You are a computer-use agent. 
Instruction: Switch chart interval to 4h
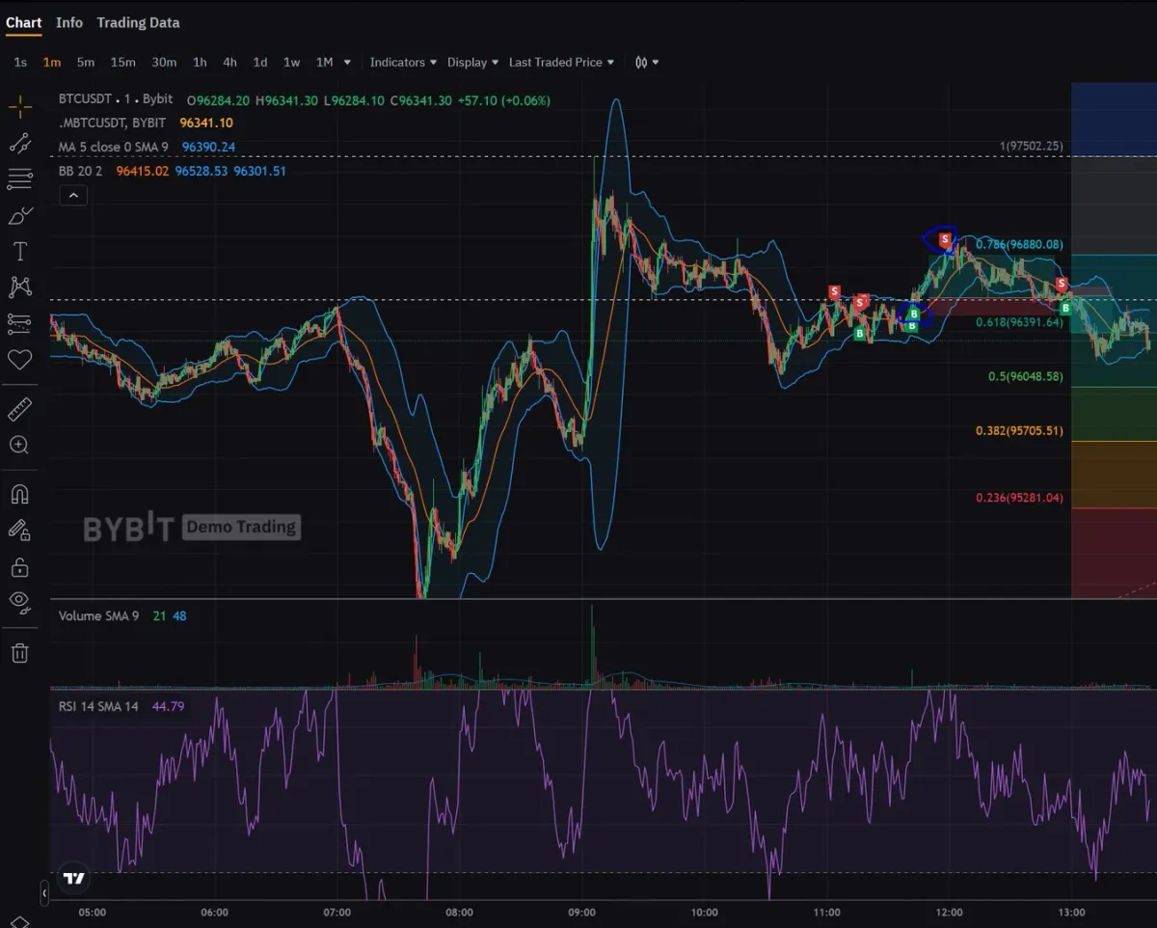coord(229,63)
